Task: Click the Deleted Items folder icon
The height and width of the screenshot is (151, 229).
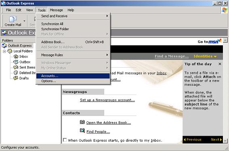Action: [16, 72]
